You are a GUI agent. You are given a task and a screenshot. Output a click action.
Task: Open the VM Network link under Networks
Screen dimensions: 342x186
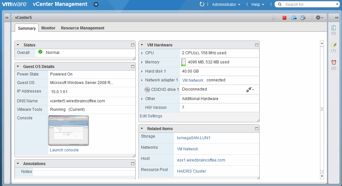pos(188,149)
